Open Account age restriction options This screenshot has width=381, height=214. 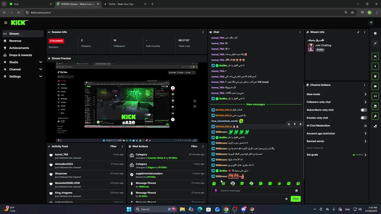coord(337,133)
